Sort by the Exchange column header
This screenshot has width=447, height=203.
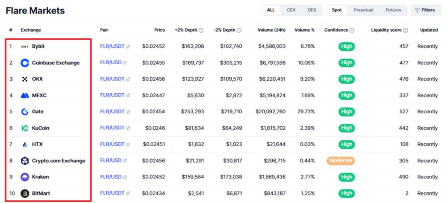[x=31, y=30]
